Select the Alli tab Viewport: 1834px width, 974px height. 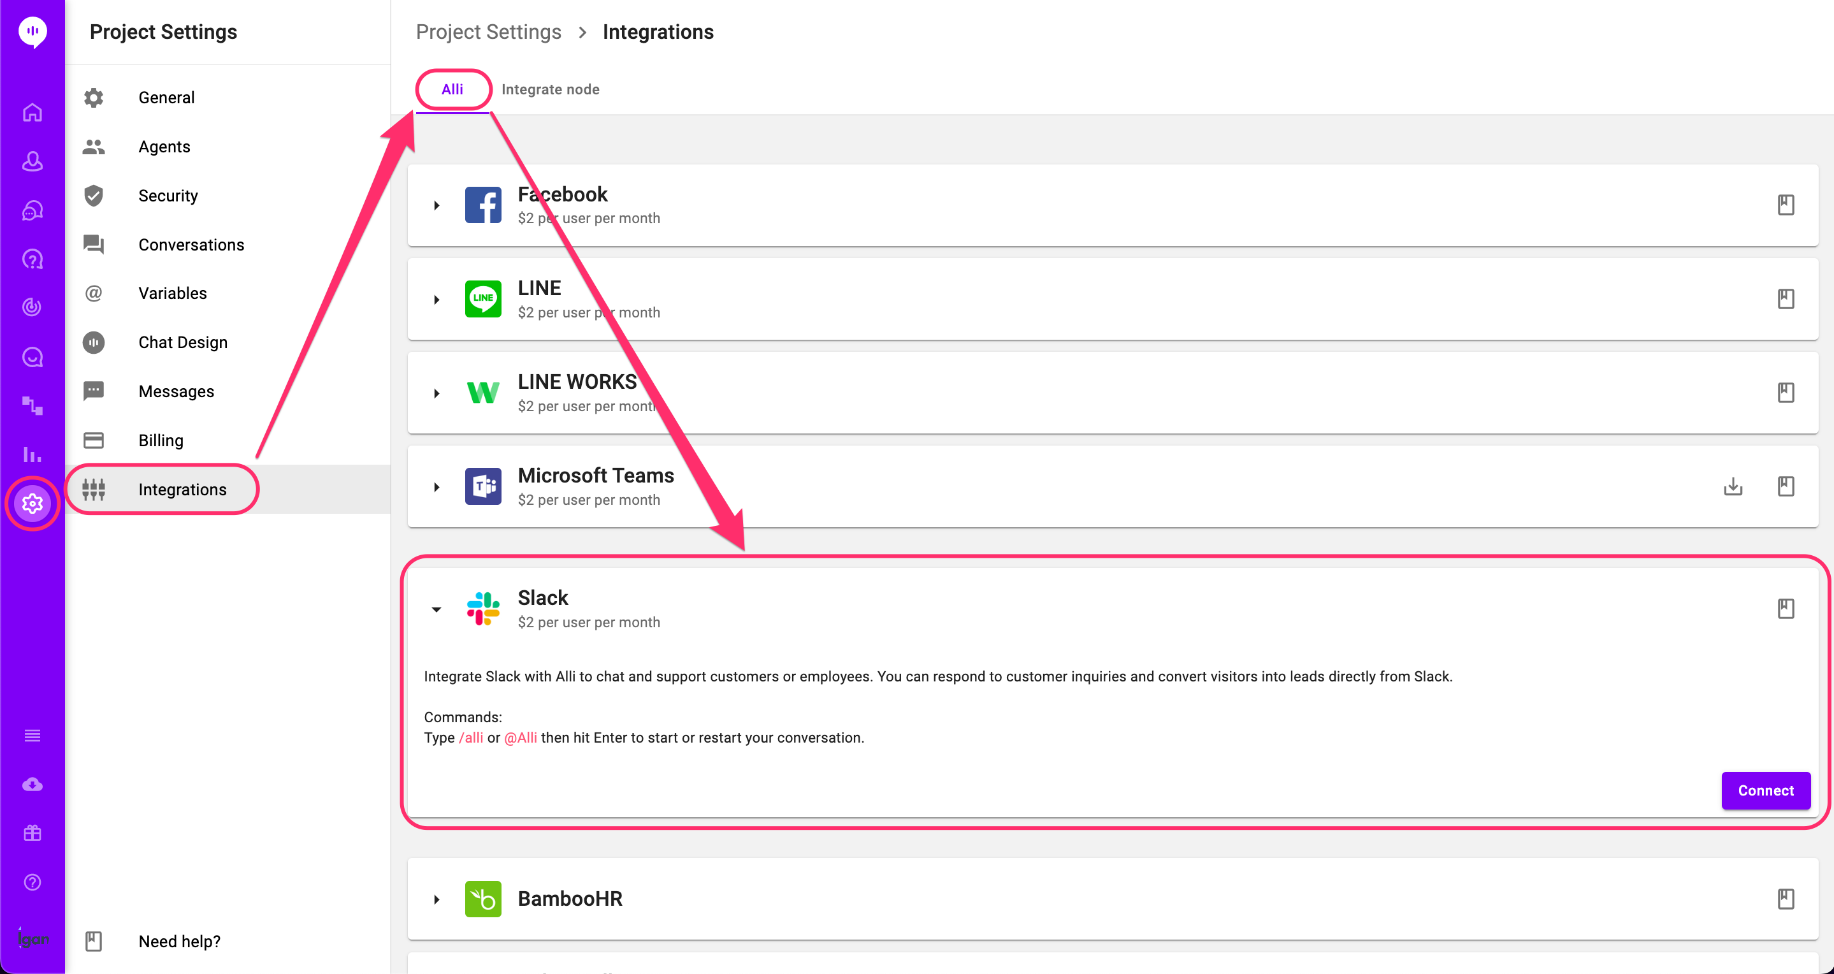click(453, 89)
